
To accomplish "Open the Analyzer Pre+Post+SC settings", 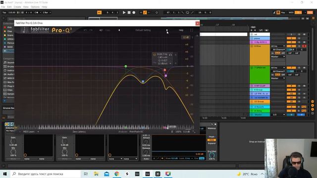I will pyautogui.click(x=136, y=132).
